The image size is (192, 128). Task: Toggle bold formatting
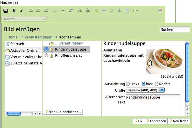[x=14, y=10]
